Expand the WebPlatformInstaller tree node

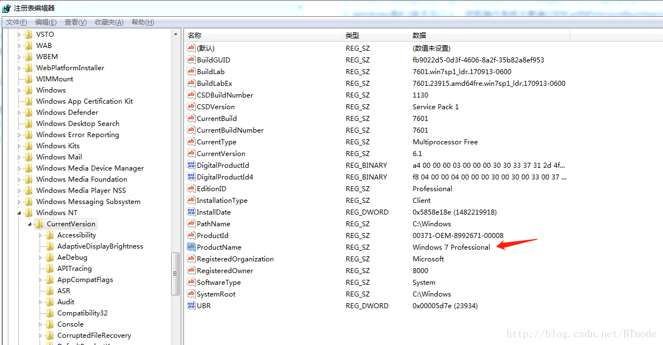coord(19,68)
